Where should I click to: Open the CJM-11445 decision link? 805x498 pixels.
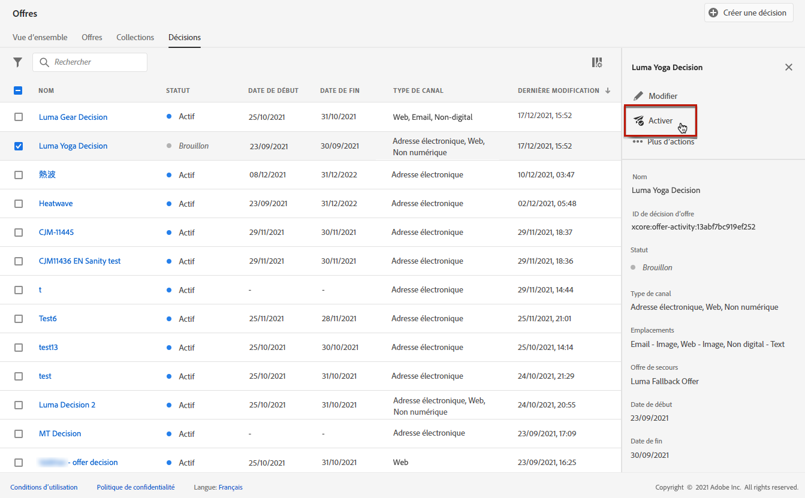(56, 233)
